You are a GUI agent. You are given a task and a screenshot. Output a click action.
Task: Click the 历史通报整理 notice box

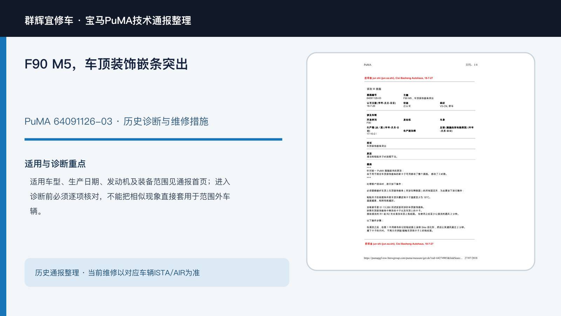click(x=157, y=272)
